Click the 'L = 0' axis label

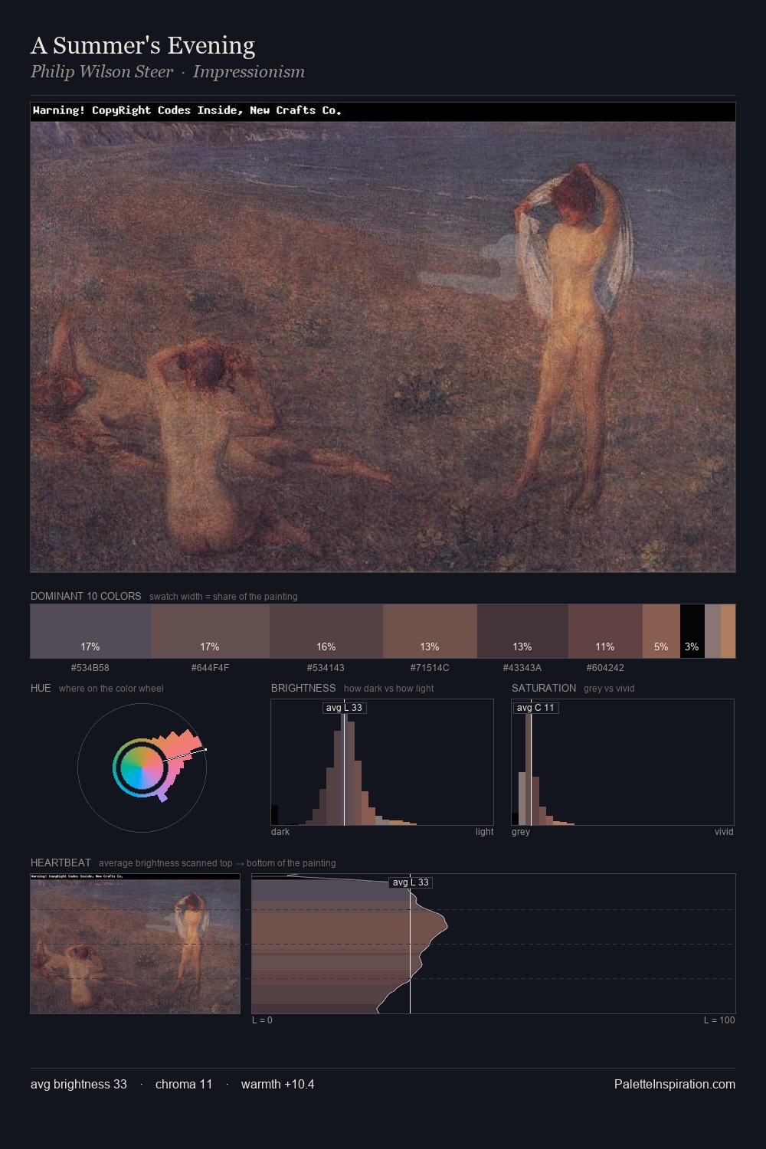coord(262,1020)
